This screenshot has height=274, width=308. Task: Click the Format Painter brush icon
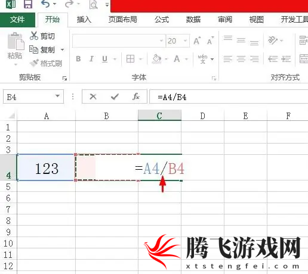click(x=33, y=63)
